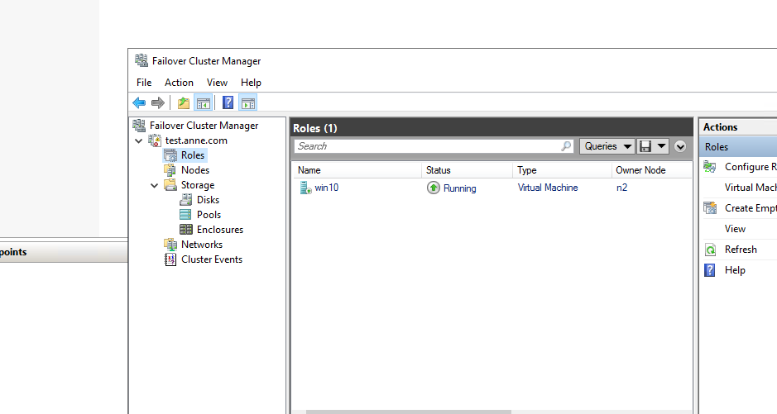The width and height of the screenshot is (777, 414).
Task: Select the win10 role name
Action: click(327, 188)
